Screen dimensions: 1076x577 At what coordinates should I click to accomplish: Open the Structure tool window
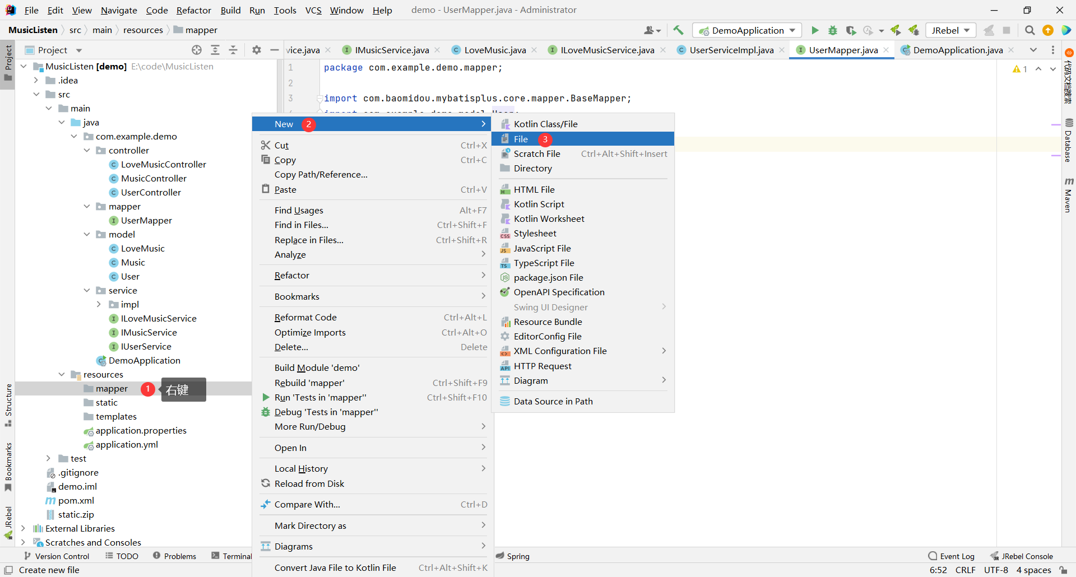8,404
